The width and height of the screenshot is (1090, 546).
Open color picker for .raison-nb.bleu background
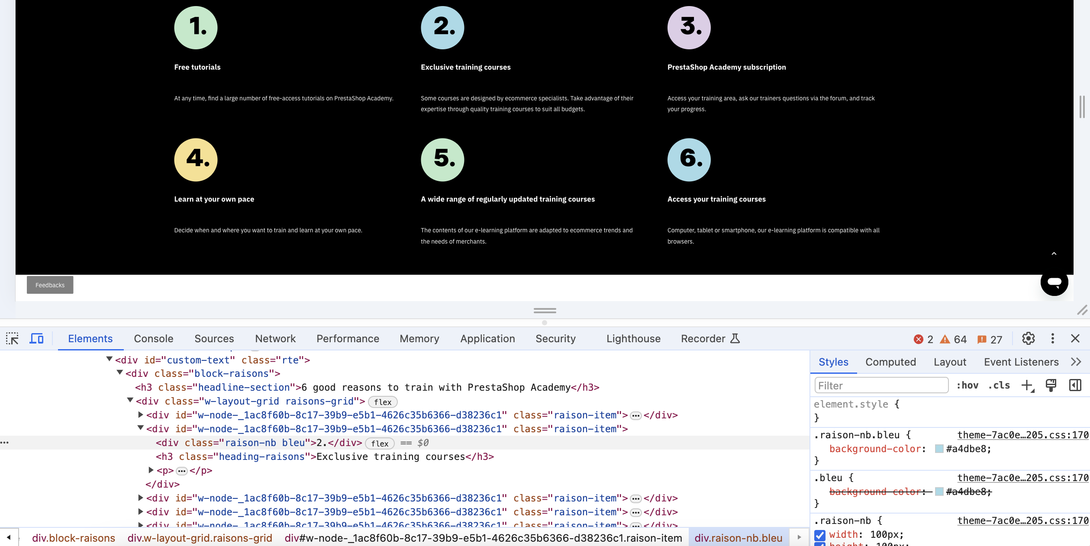point(939,449)
